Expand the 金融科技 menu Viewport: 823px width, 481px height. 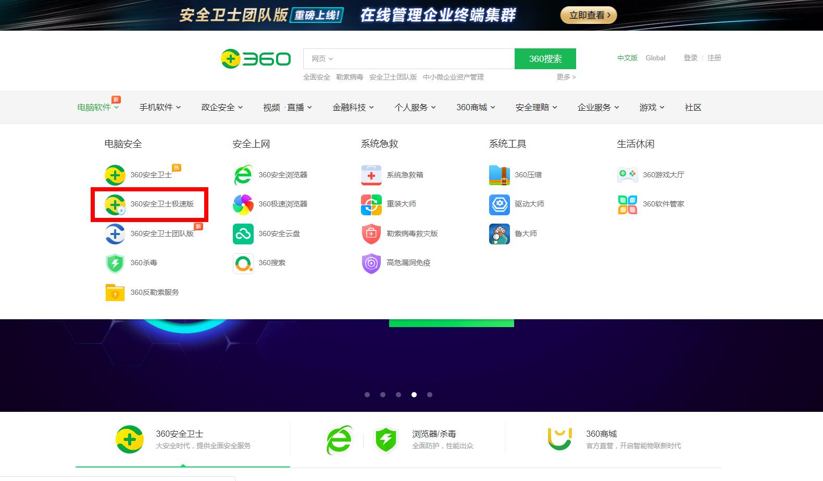[x=353, y=107]
